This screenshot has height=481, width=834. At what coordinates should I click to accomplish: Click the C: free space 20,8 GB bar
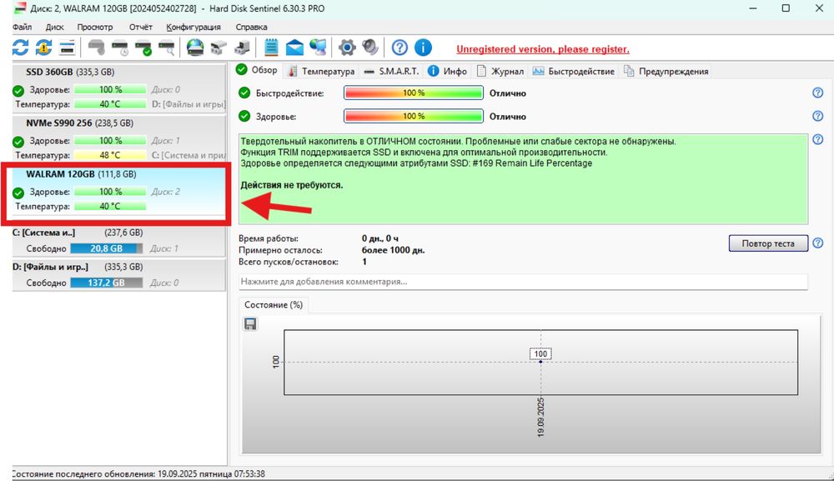(x=107, y=248)
